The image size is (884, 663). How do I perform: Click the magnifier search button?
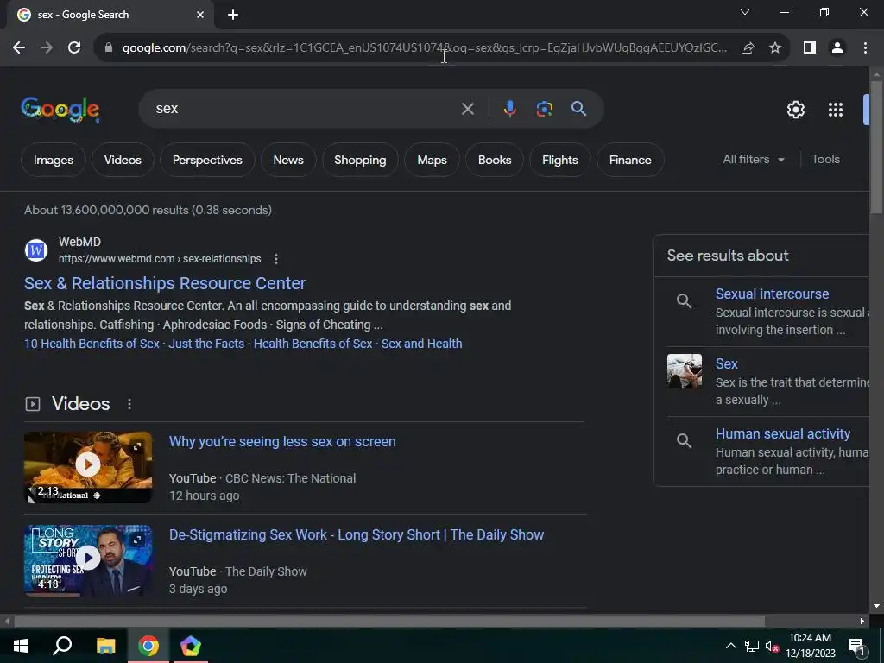tap(579, 109)
